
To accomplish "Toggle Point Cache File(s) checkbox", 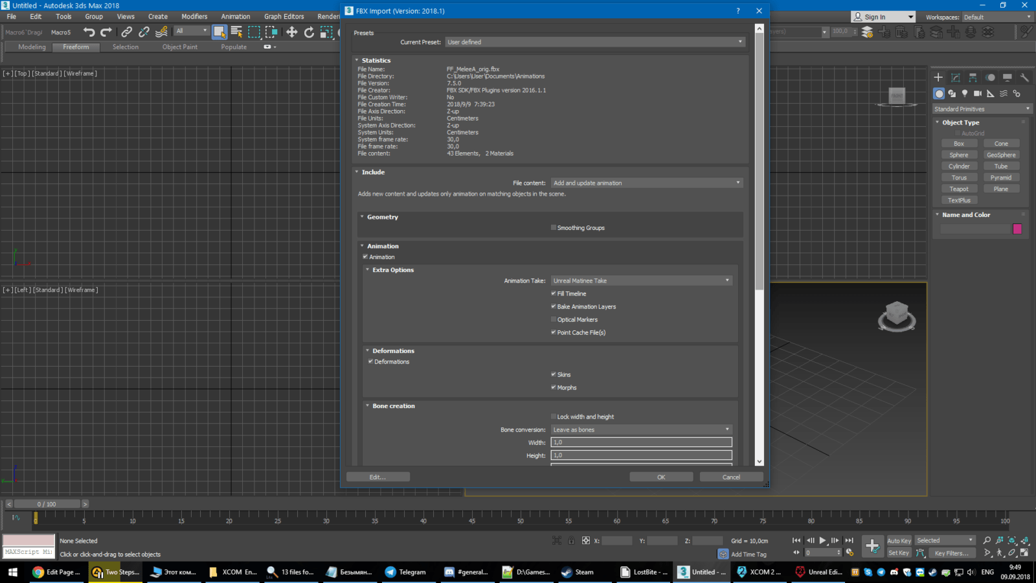I will point(554,332).
